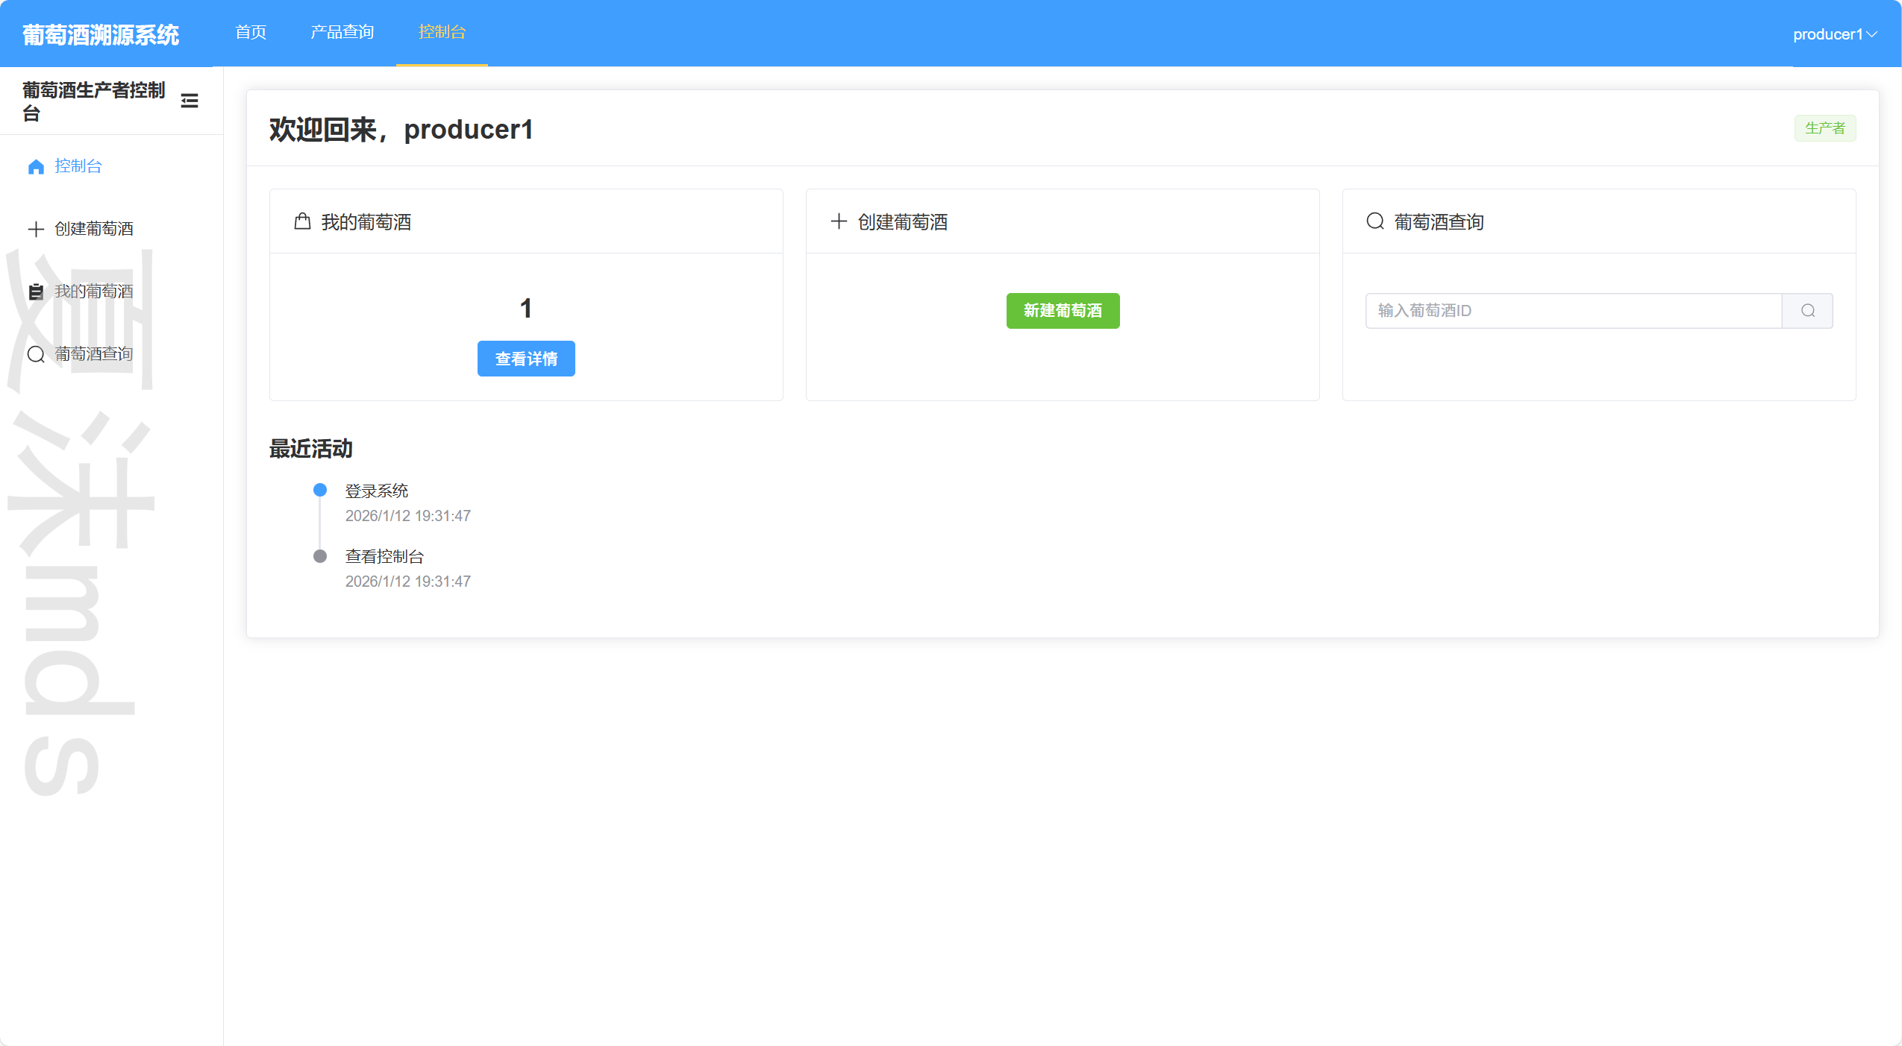The image size is (1902, 1046).
Task: Click the magnifier icon beside 葡萄酒查询 in sidebar
Action: 36,354
